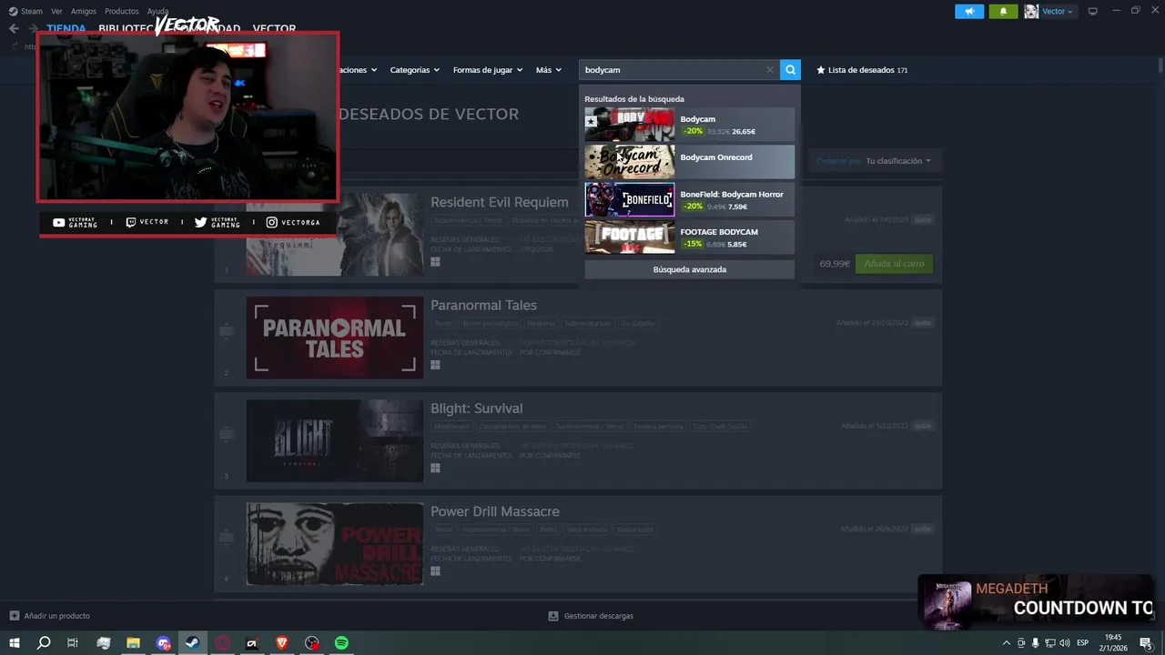Select the Bodycam Onrecord search result
1165x655 pixels.
click(689, 162)
